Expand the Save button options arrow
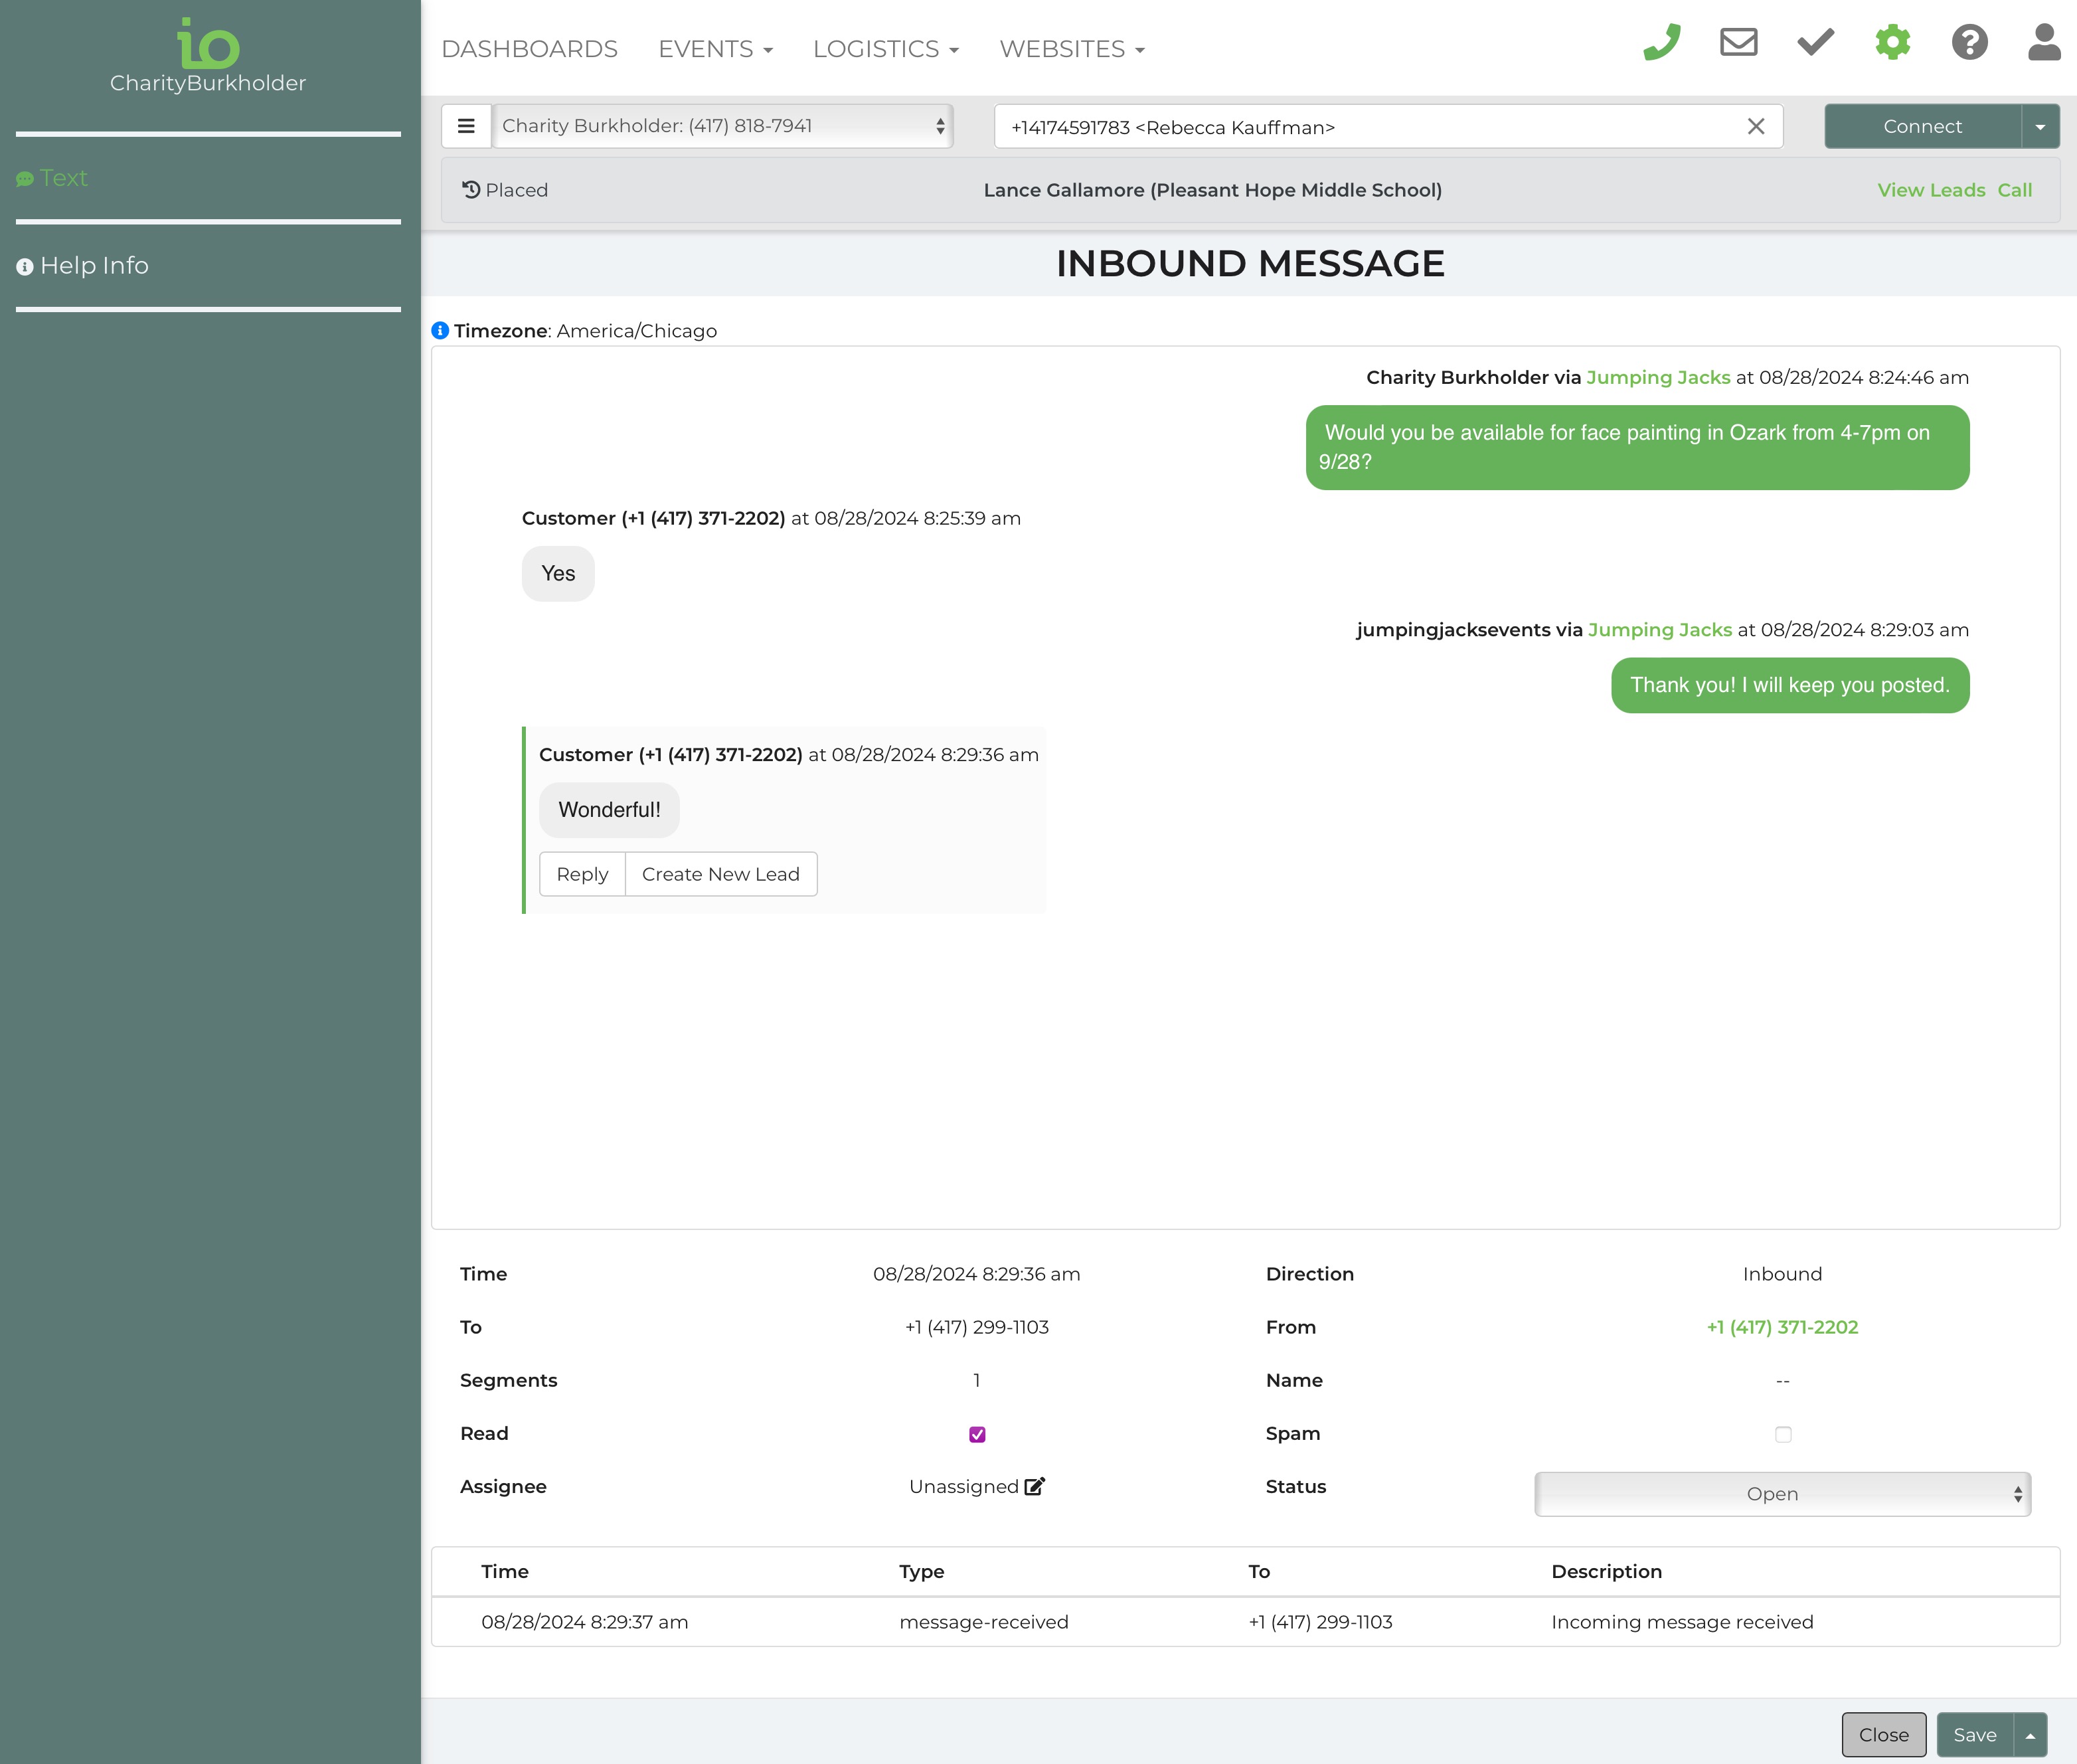The width and height of the screenshot is (2077, 1764). [x=2030, y=1735]
